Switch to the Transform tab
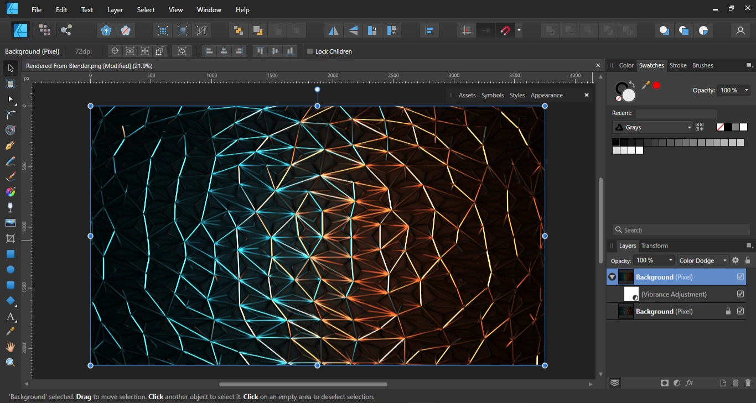The height and width of the screenshot is (403, 756). [654, 246]
